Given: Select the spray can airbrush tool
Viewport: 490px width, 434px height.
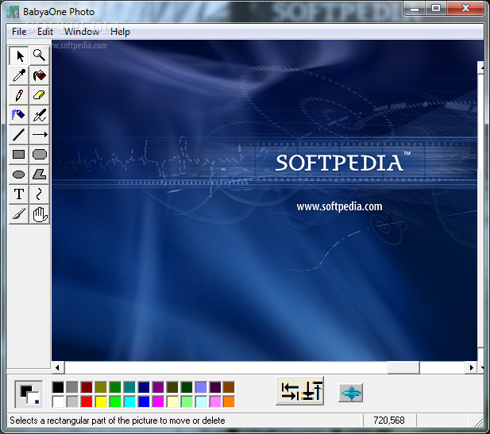Looking at the screenshot, I should [19, 115].
